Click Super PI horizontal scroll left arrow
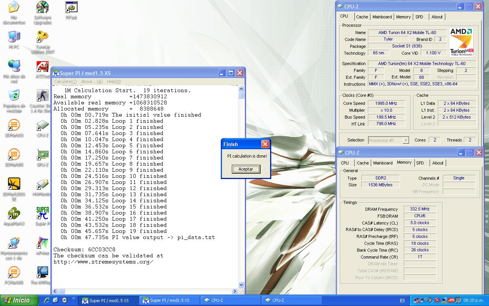Image resolution: width=489 pixels, height=306 pixels. [x=55, y=291]
